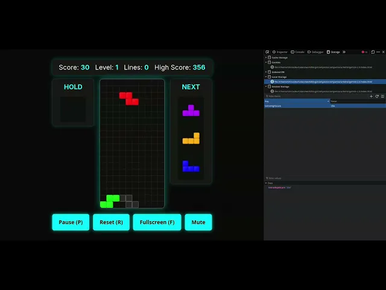Mute the game sound
This screenshot has height=290, width=386.
[198, 222]
